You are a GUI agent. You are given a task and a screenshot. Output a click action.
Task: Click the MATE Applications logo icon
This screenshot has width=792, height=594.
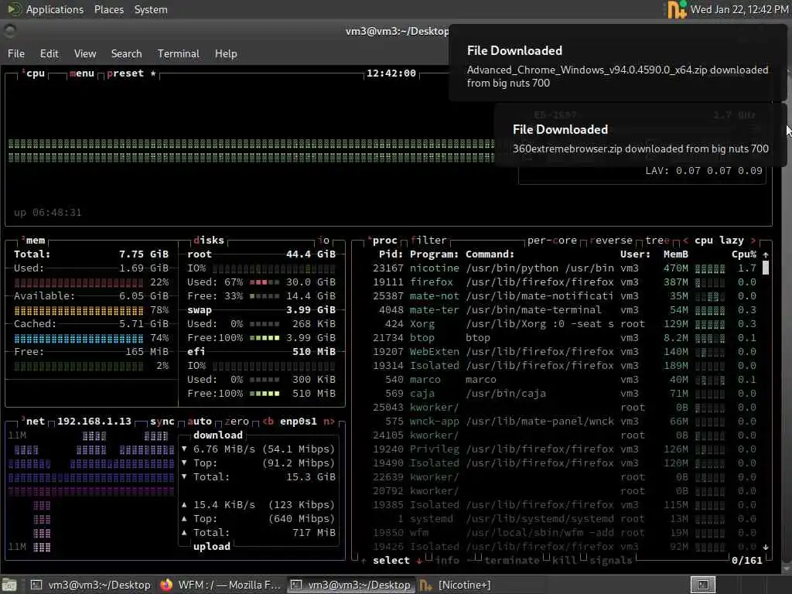click(x=14, y=9)
